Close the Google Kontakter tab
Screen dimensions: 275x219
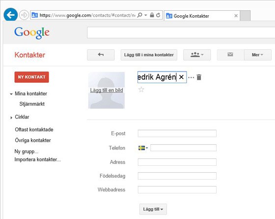[236, 16]
